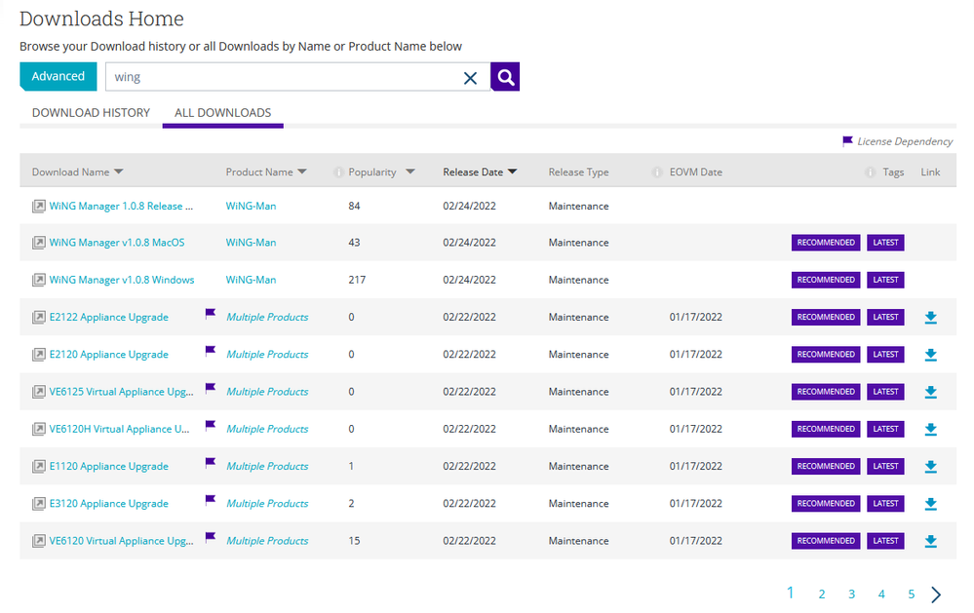Open WiNG Manager v1.0.8 Windows link
This screenshot has width=974, height=613.
[122, 280]
